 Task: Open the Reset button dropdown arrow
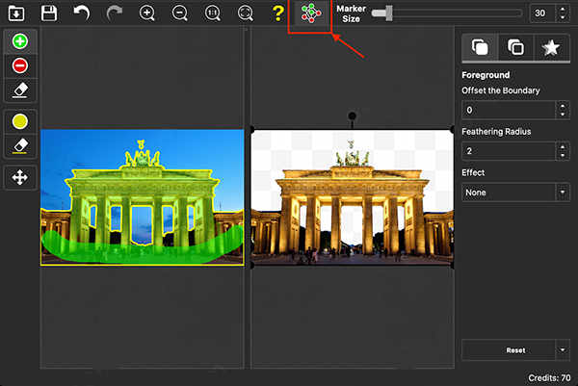pos(563,350)
